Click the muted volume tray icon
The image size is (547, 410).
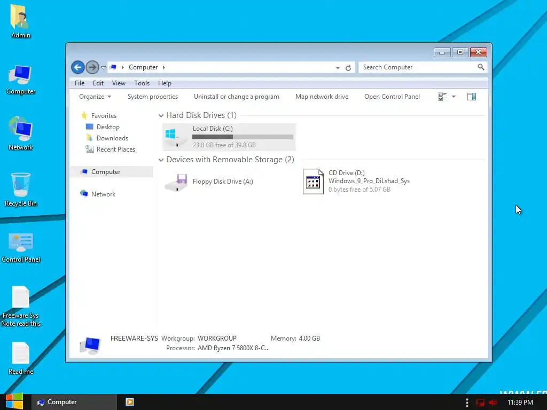pos(493,403)
